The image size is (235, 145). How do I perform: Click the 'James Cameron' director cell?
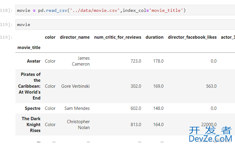(81, 61)
